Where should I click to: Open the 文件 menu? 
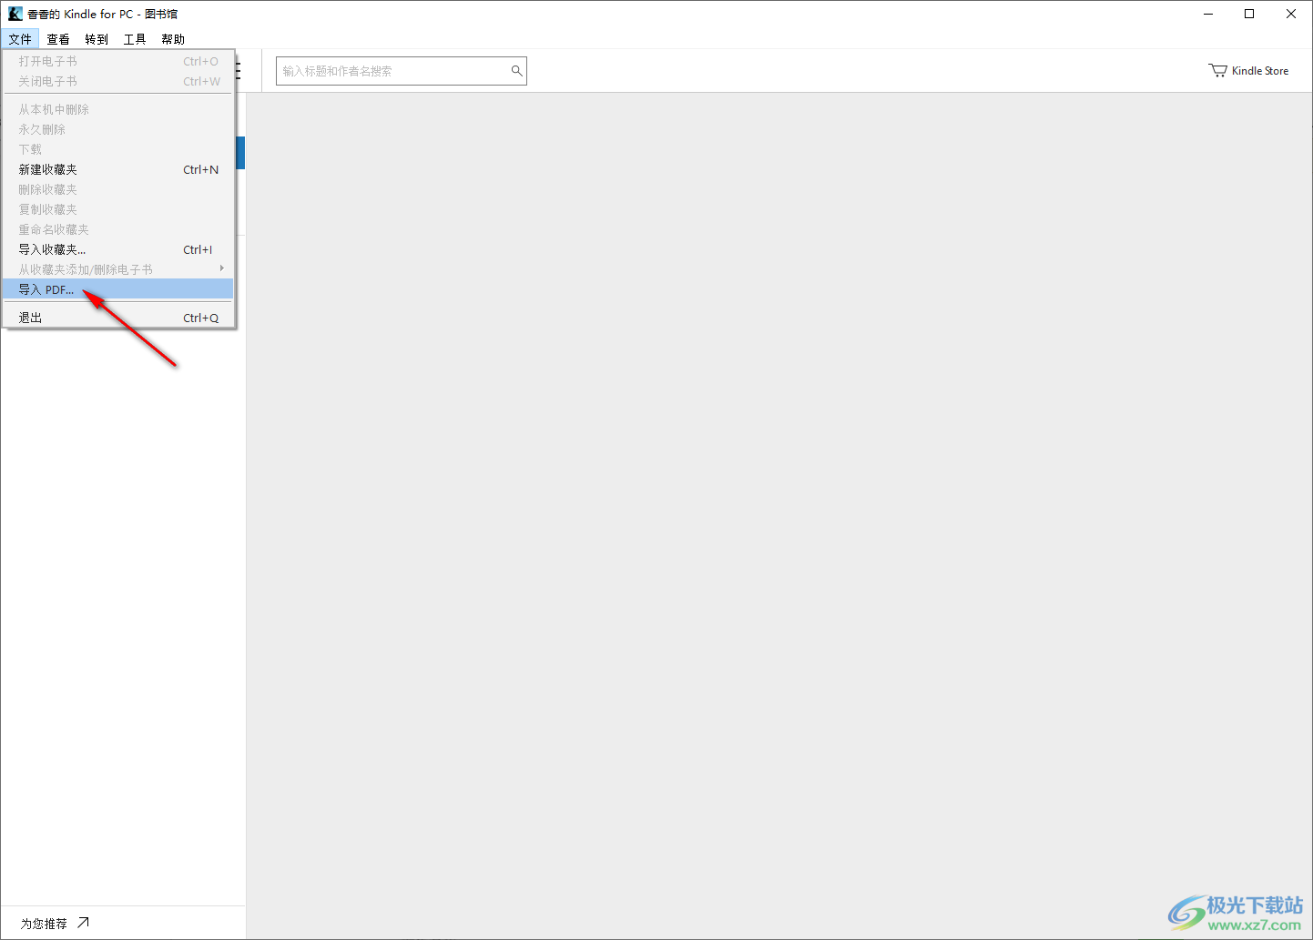[20, 39]
